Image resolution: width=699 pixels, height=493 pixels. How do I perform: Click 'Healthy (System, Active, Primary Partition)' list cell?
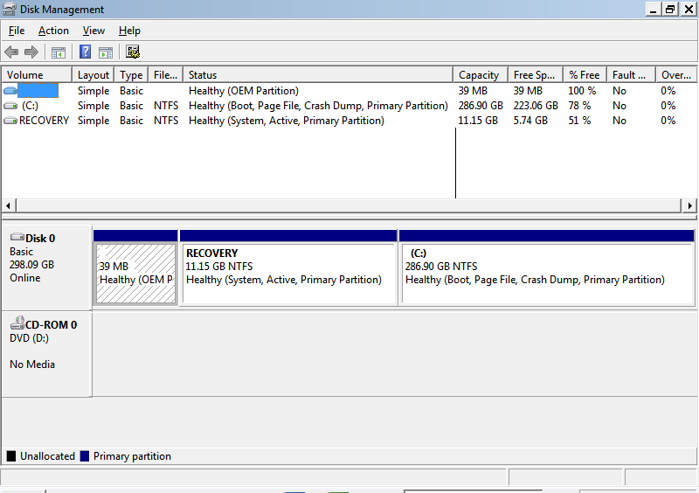(x=287, y=121)
